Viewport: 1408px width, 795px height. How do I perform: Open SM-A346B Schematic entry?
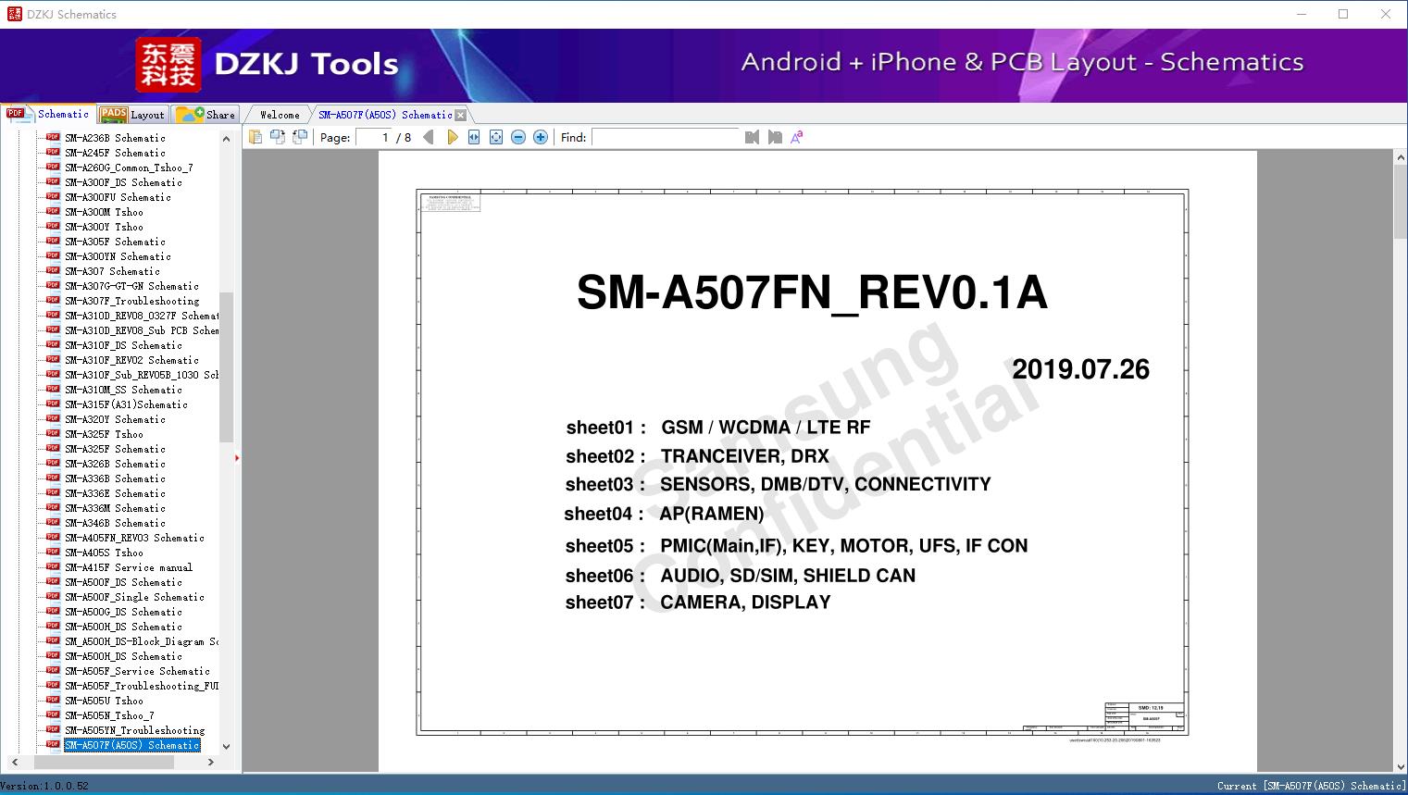point(115,523)
